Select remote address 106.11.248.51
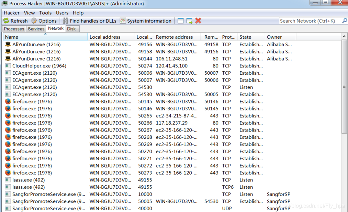This screenshot has width=348, height=212. [171, 59]
